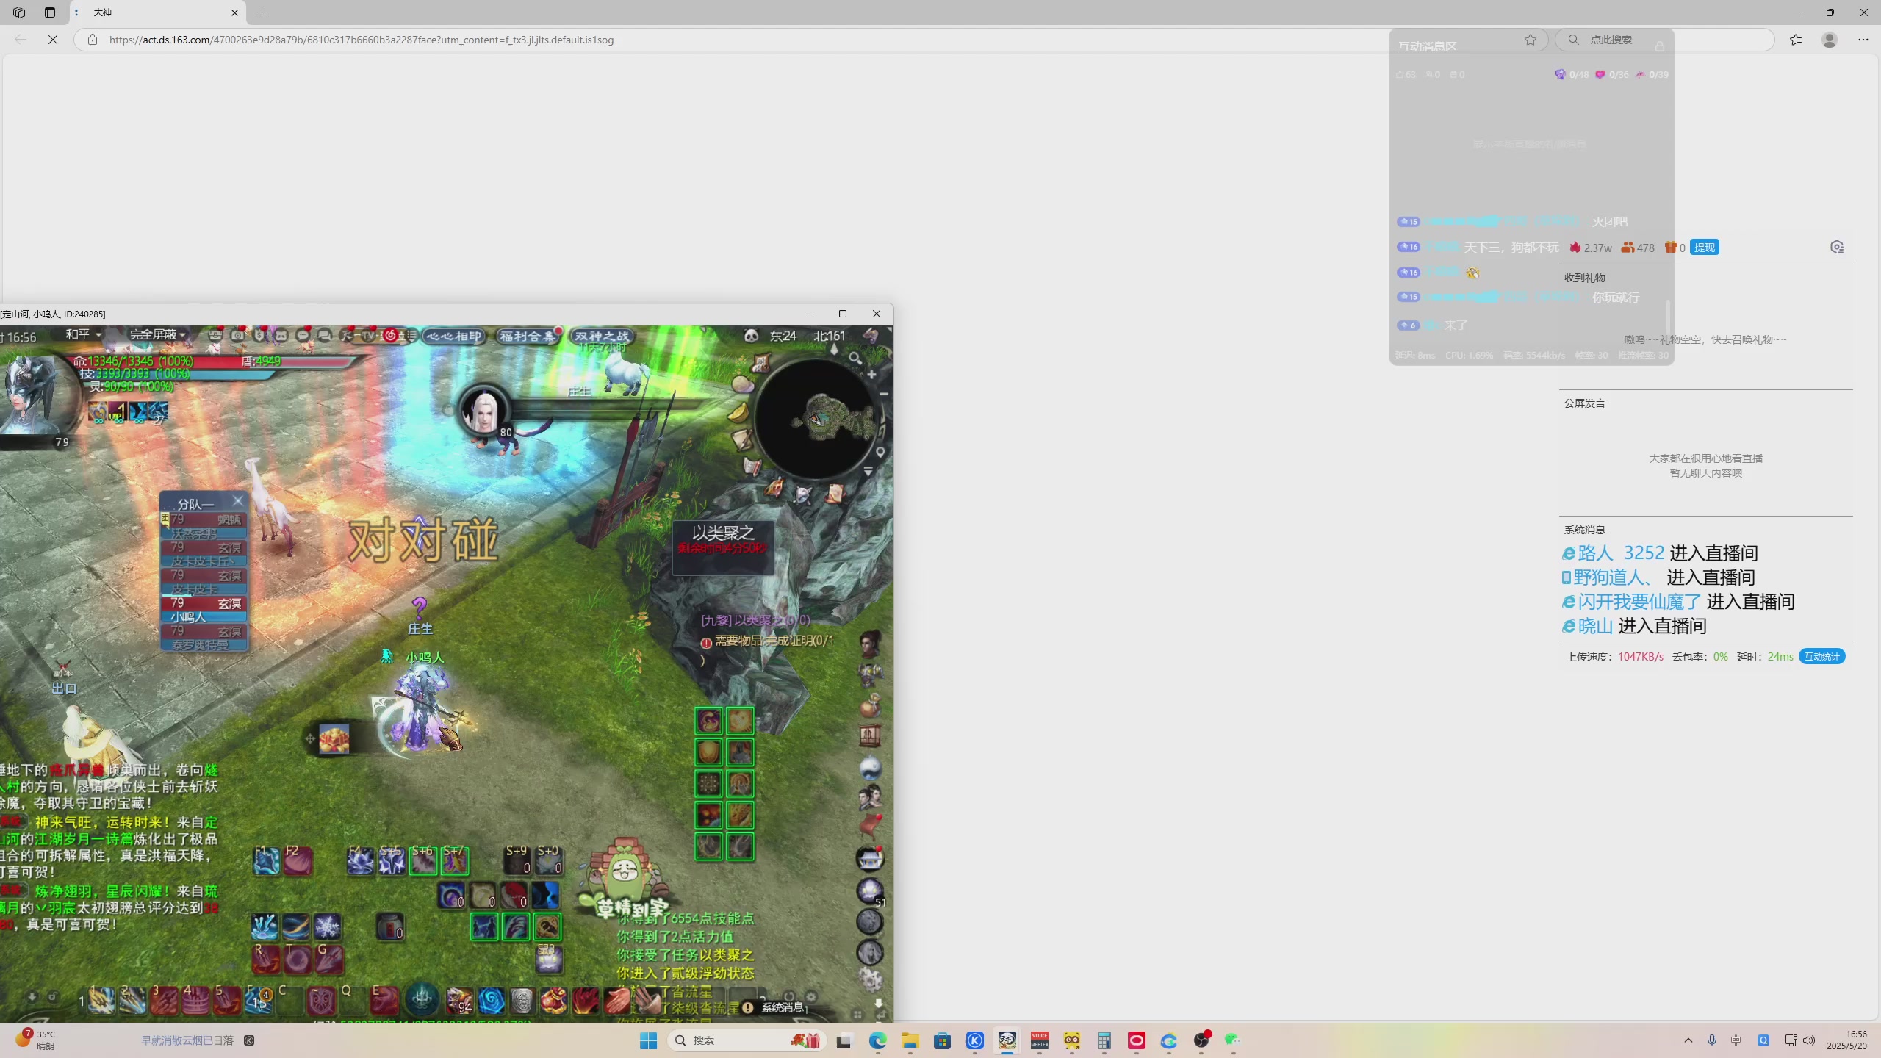The width and height of the screenshot is (1881, 1058).
Task: Click the target portrait of 庄生
Action: tap(483, 410)
